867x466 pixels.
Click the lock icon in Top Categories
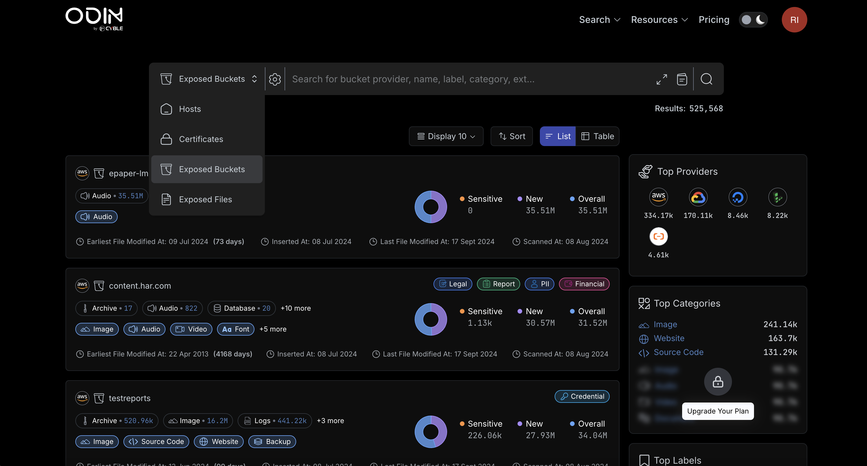(718, 381)
